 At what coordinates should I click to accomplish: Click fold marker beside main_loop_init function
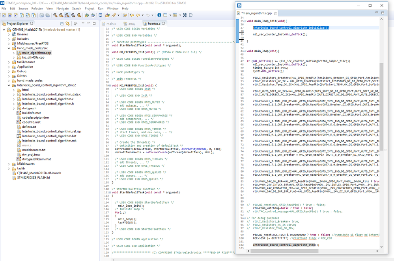pyautogui.click(x=245, y=21)
